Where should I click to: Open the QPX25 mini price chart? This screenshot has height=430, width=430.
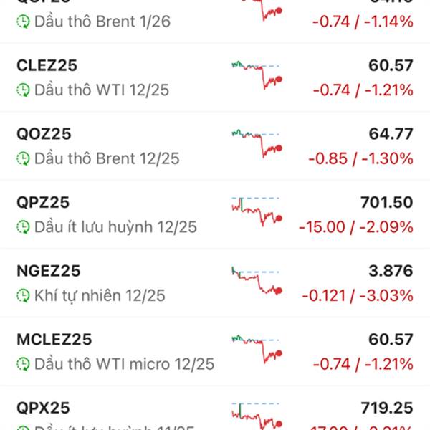click(257, 416)
